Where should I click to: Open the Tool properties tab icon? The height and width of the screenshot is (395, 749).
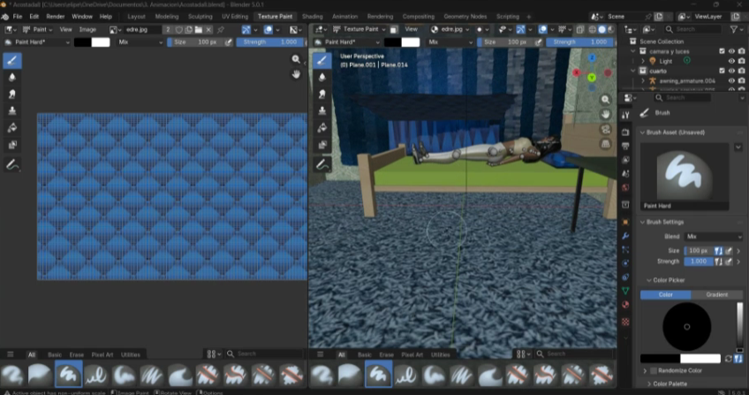point(626,114)
